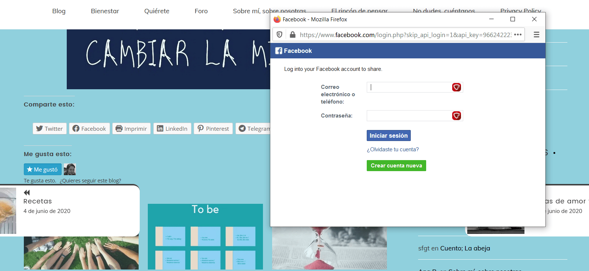Open the Firefox hamburger menu

tap(536, 35)
